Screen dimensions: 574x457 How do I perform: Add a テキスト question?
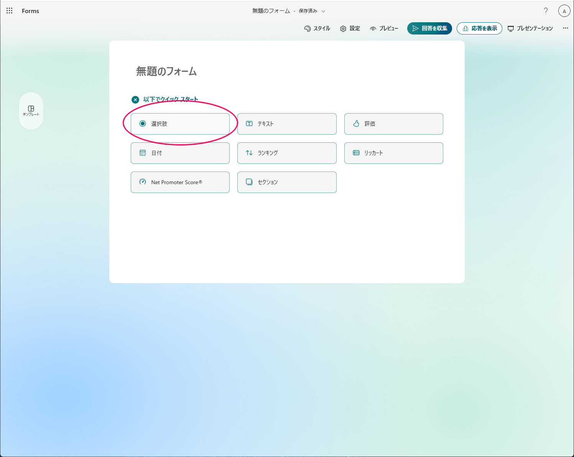(x=286, y=124)
